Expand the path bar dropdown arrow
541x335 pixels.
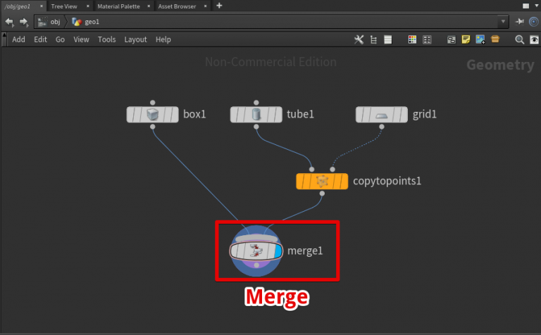503,22
